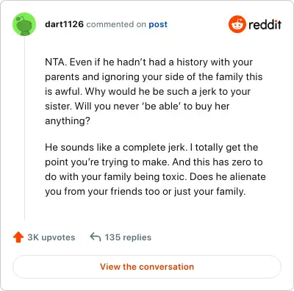Click the word 'toxic' in the comment
Screen dimensions: 294x291
[174, 177]
